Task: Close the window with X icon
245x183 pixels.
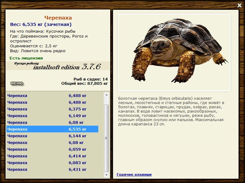Action: [239, 5]
